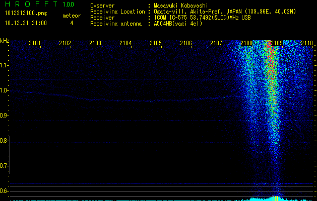This screenshot has width=317, height=201.
Task: Click the 2101 time marker
Action: tap(35, 43)
